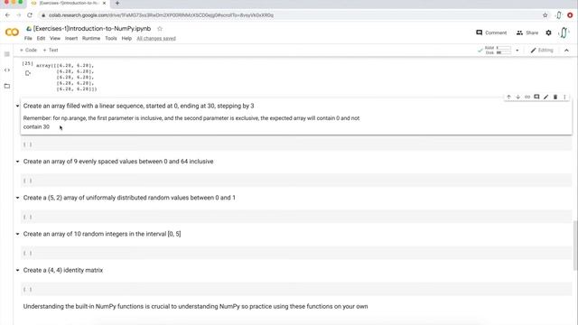578x325 pixels.
Task: Click the Share button
Action: [x=527, y=32]
